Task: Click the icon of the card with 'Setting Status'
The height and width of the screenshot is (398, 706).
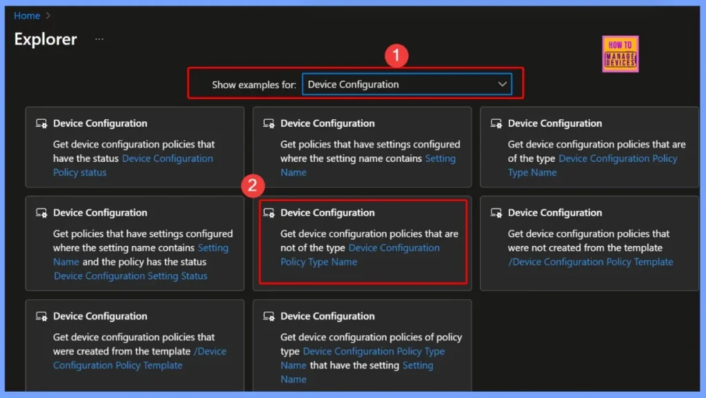Action: tap(41, 213)
